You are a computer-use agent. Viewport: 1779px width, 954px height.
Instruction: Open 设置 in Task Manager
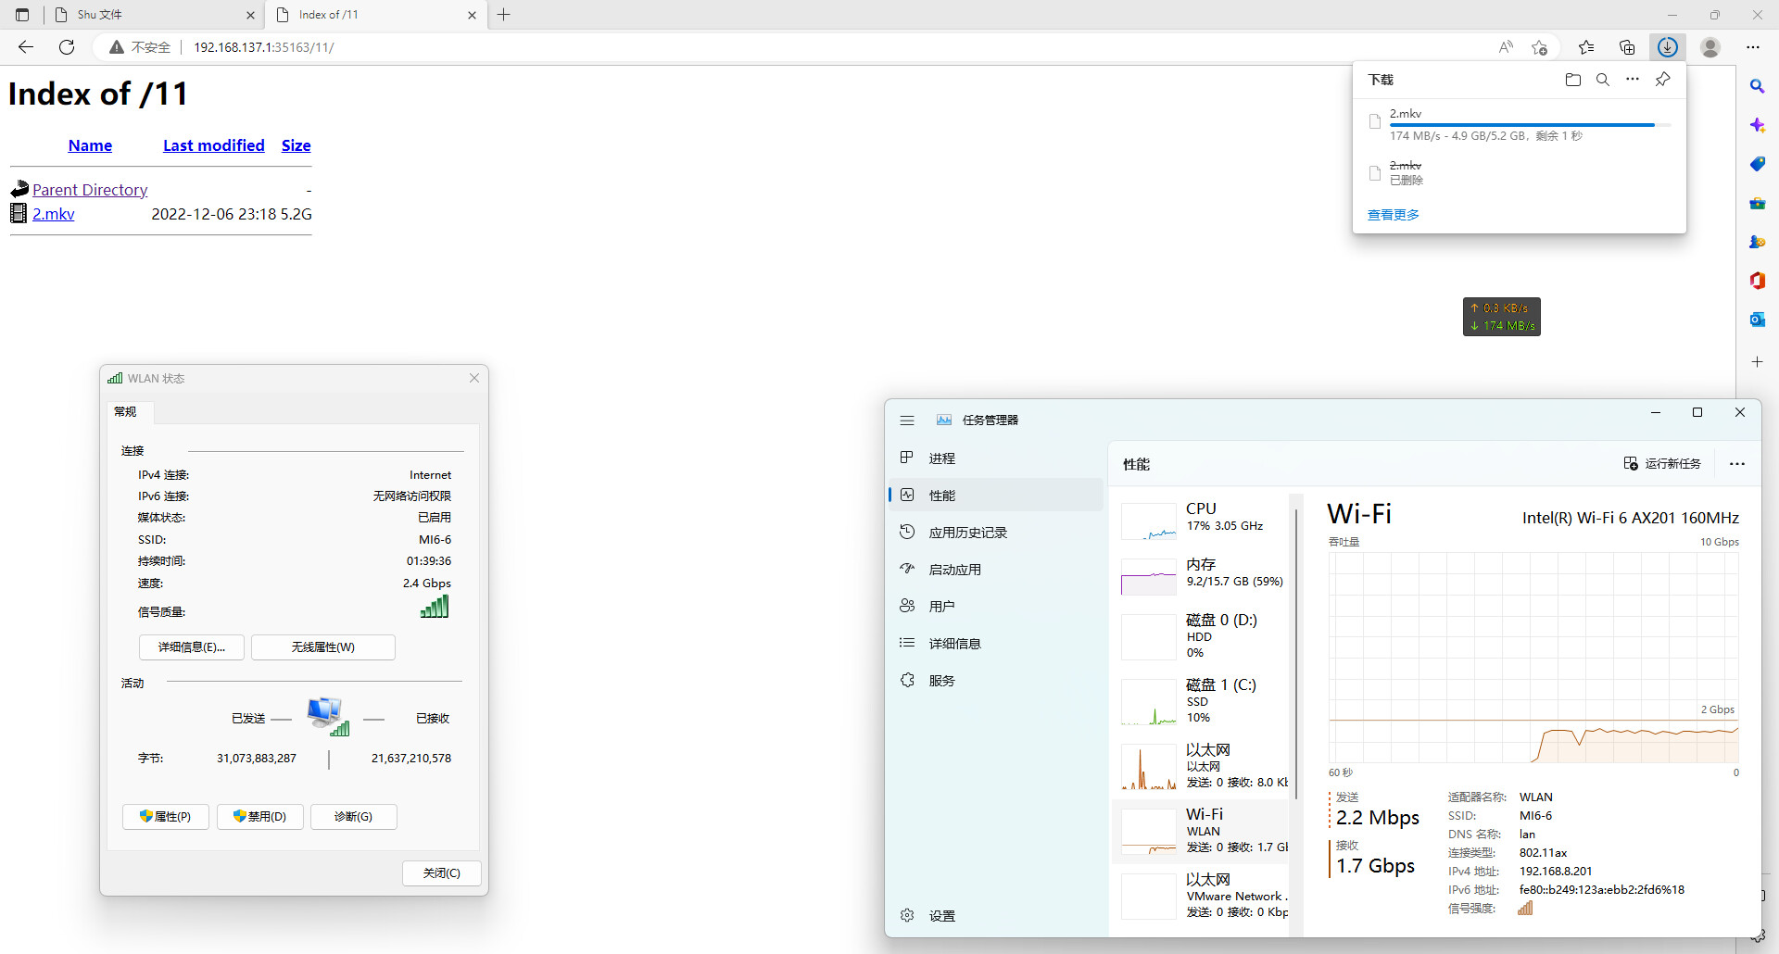point(996,916)
